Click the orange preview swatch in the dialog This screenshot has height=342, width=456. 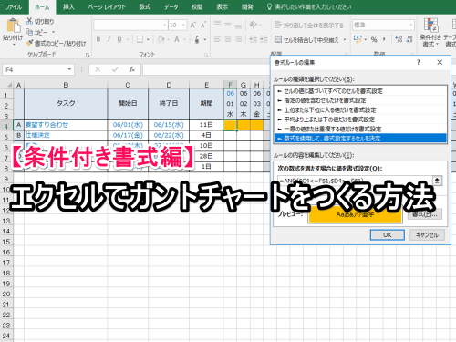point(355,214)
